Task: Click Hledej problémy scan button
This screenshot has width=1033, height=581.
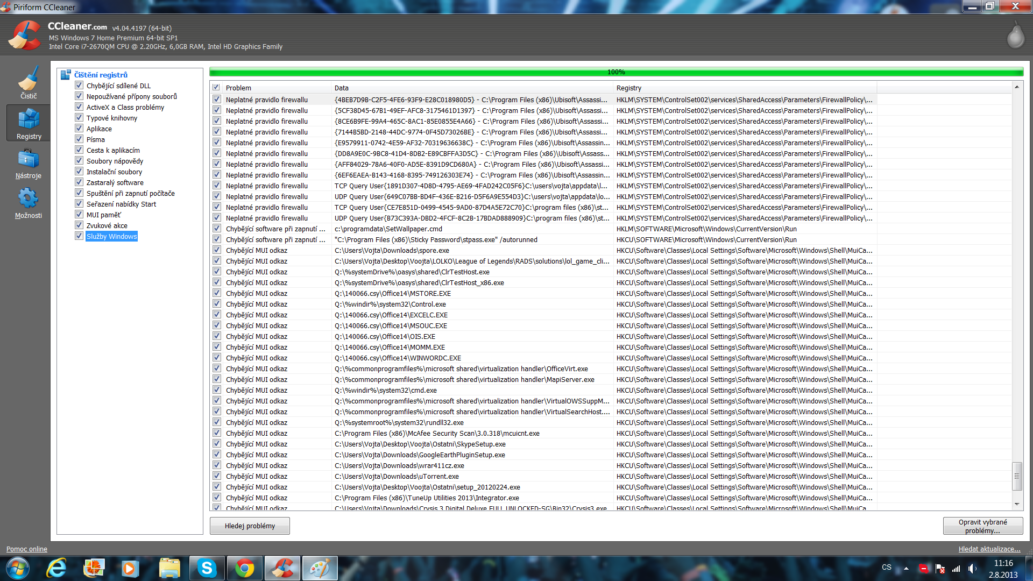Action: click(x=250, y=526)
